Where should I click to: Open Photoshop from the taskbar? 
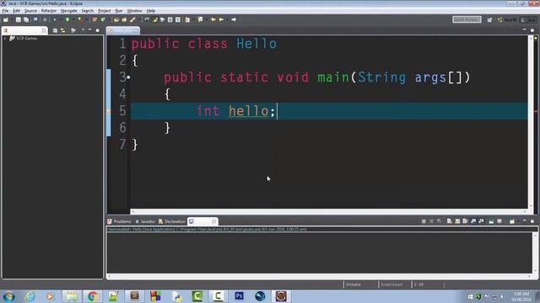239,296
